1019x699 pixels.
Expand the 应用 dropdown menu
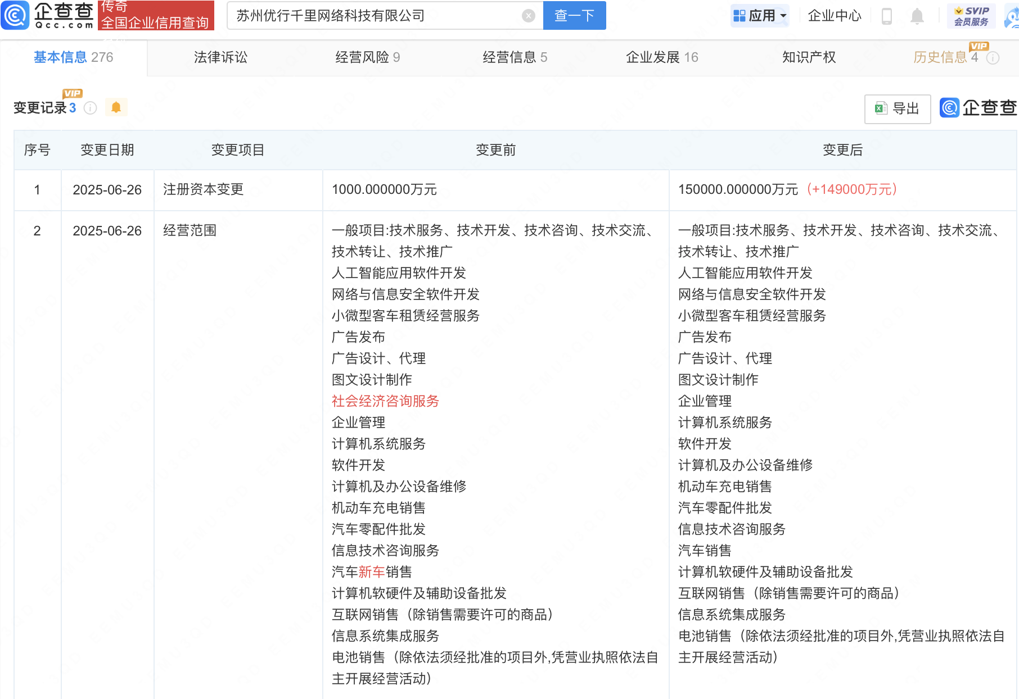760,16
